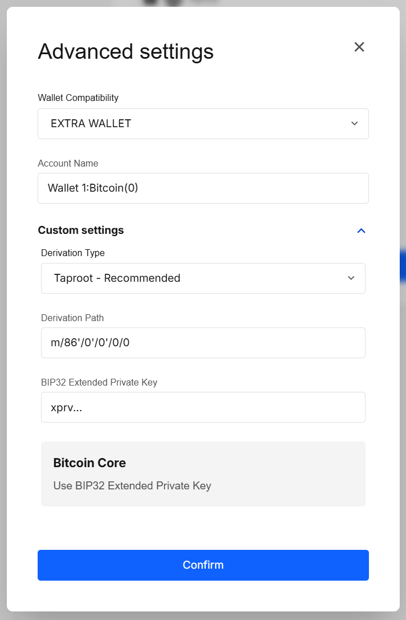Click the upward chevron above Derivation Type
The width and height of the screenshot is (406, 620).
(361, 230)
